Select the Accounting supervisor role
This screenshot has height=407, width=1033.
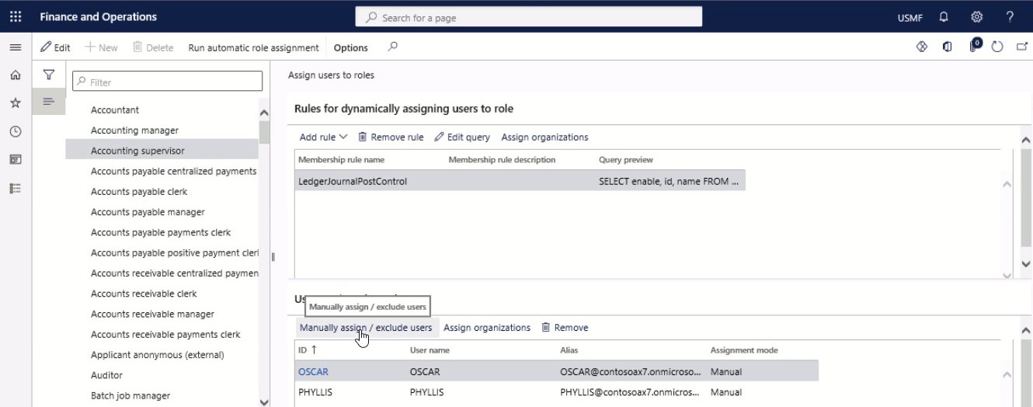(x=162, y=150)
